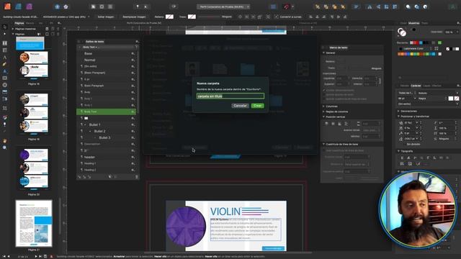Viewport: 461px width, 259px height.
Task: Click the Editar imagen button
Action: point(106,17)
